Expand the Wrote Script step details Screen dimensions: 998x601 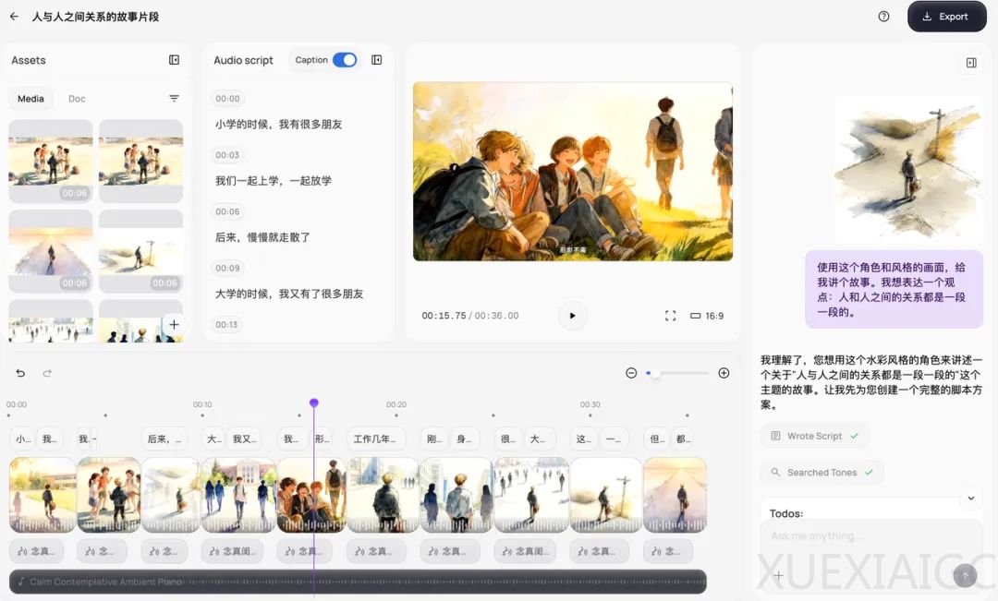(x=814, y=435)
